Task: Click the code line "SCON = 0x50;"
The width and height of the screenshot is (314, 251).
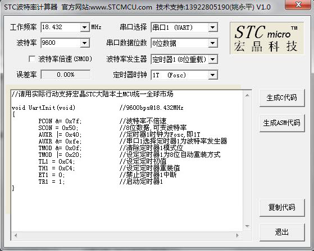Action: point(58,128)
